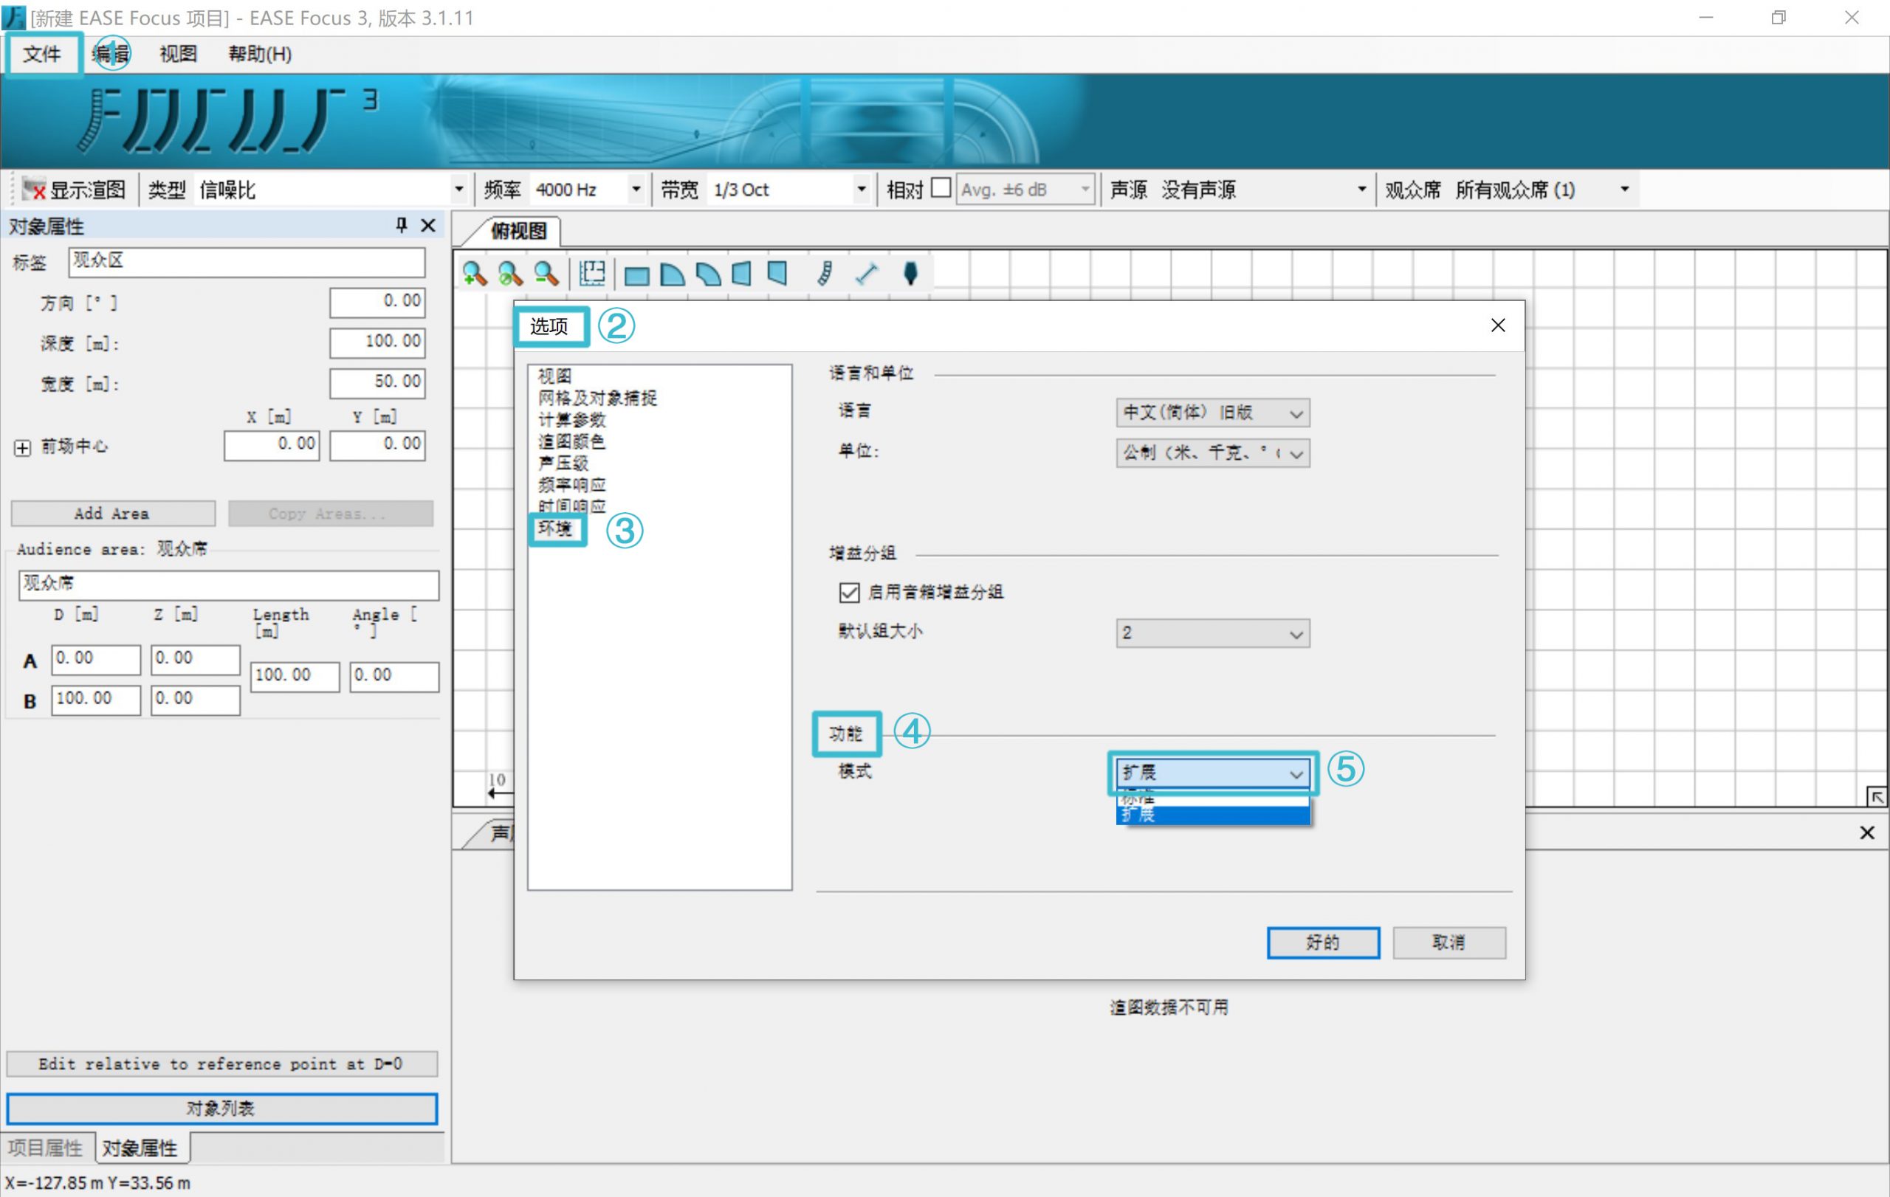Screen dimensions: 1890x1197
Task: Select the rectangular audience area tool
Action: click(x=636, y=274)
